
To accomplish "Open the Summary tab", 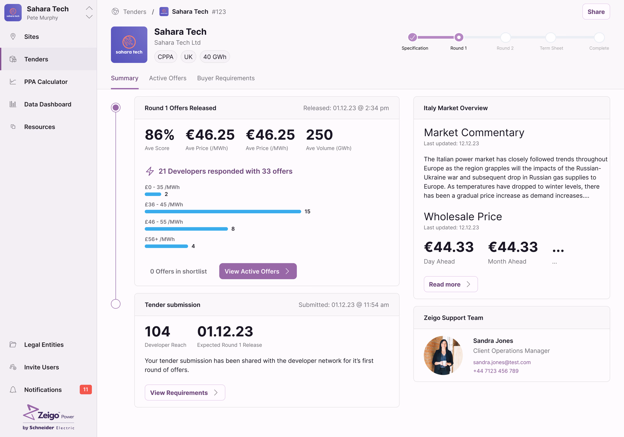I will 125,78.
